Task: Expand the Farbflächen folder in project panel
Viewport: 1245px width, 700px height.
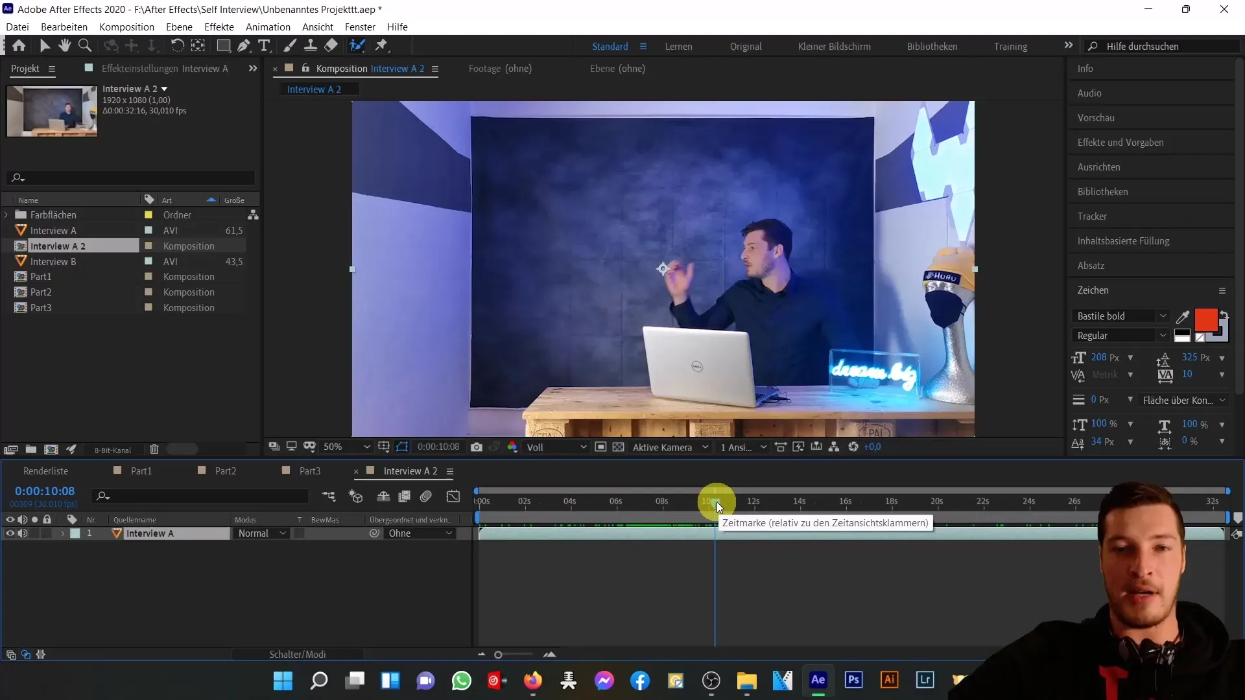Action: tap(7, 214)
